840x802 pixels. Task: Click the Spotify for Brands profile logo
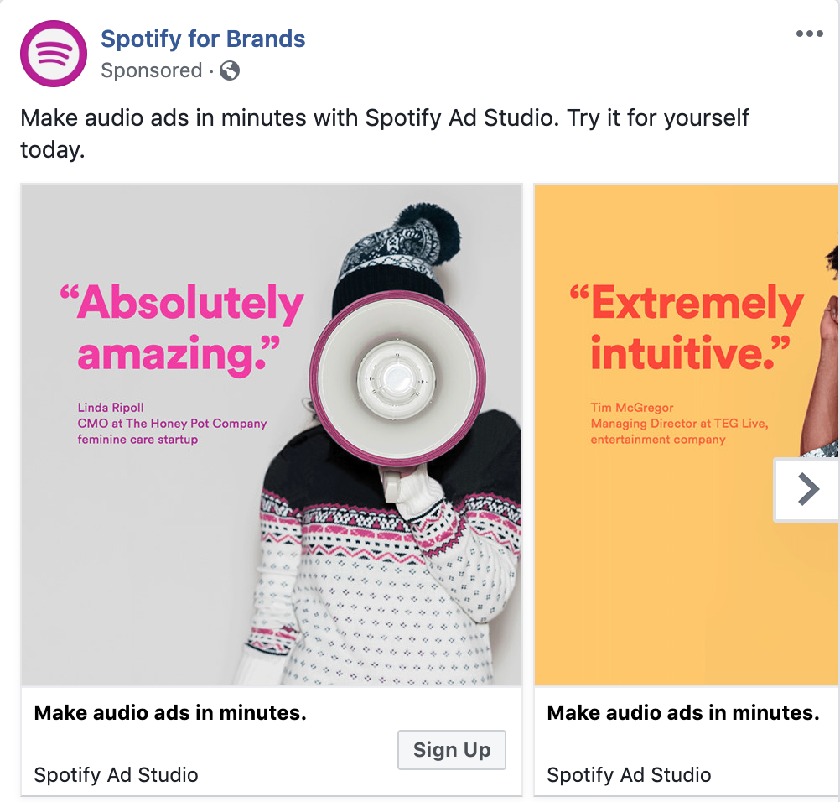tap(54, 54)
